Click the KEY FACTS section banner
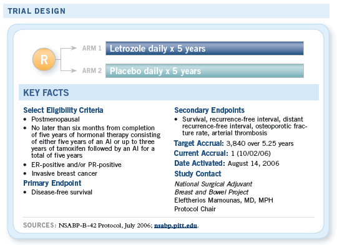This screenshot has height=245, width=337. point(168,92)
